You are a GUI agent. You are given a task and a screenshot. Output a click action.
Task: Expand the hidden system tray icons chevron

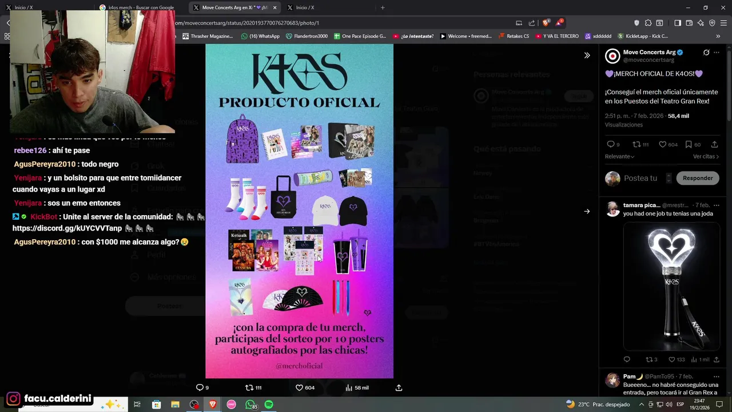point(641,405)
